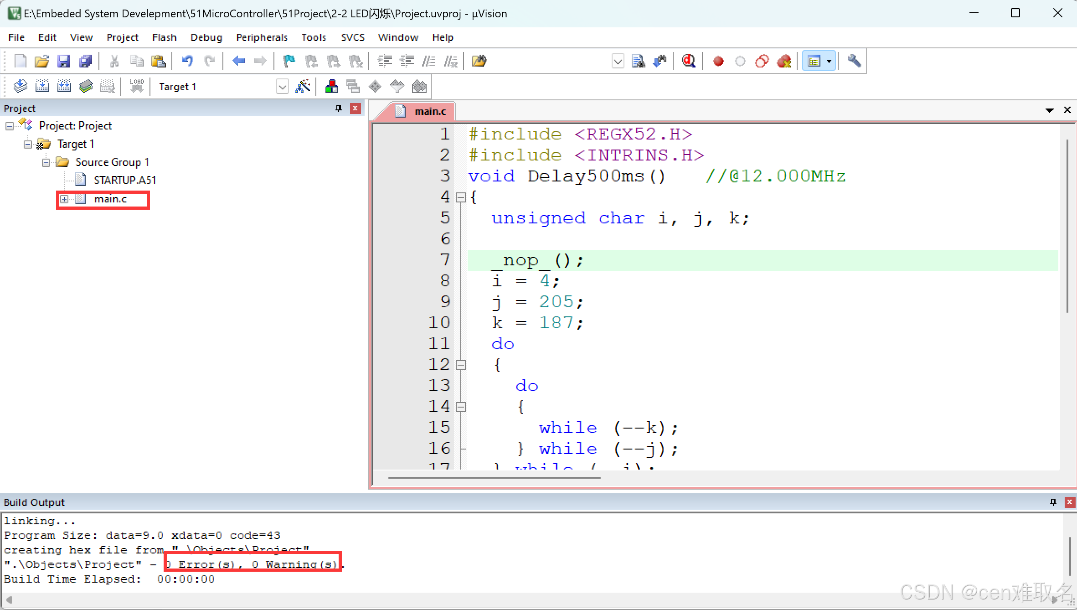
Task: Open Options for Target magic wand icon
Action: coord(303,86)
